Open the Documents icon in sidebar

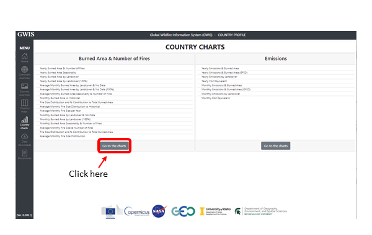pyautogui.click(x=24, y=153)
